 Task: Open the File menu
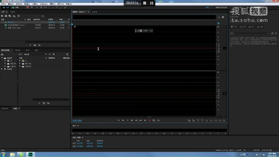click(3, 4)
